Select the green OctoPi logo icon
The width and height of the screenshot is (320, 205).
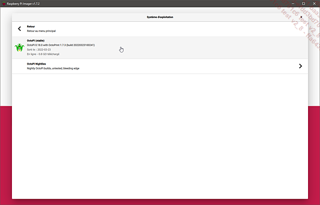[20, 48]
